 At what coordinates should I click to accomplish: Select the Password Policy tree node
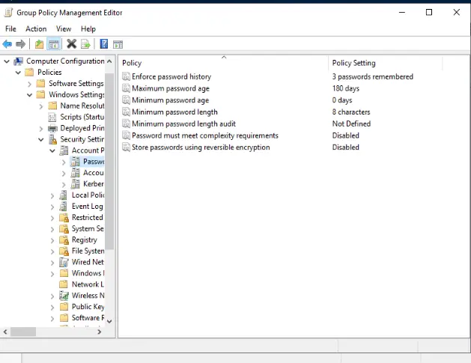[94, 162]
